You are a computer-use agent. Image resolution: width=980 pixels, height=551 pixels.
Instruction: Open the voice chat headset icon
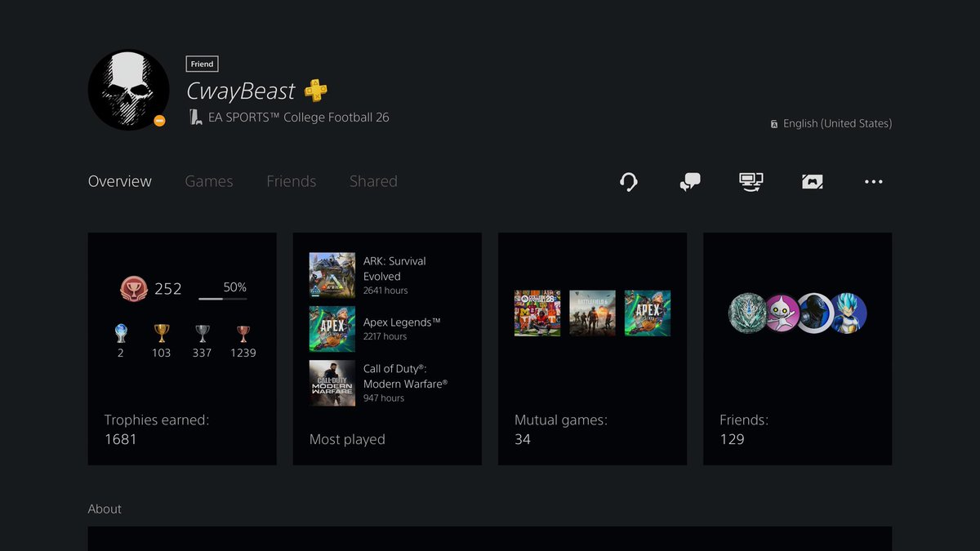click(x=629, y=182)
